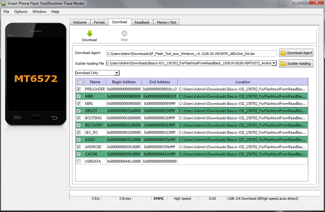Uncheck the RECOVERY partition checkbox
This screenshot has width=325, height=212.
(79, 125)
